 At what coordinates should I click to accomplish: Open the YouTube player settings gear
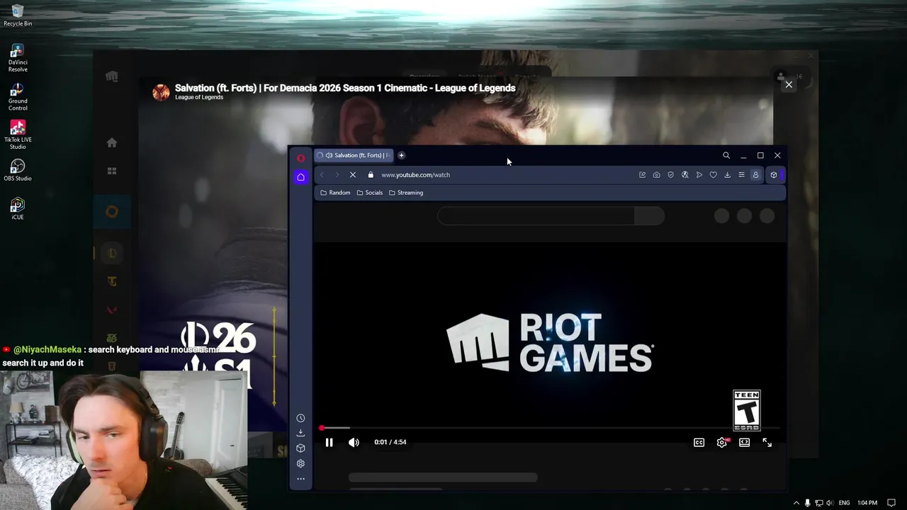(x=721, y=442)
